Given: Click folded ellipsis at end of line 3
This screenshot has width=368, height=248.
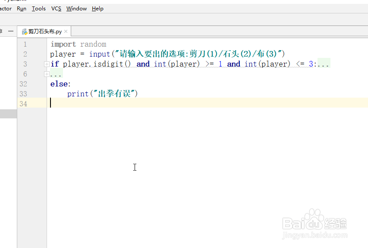Looking at the screenshot, I should click(x=324, y=64).
